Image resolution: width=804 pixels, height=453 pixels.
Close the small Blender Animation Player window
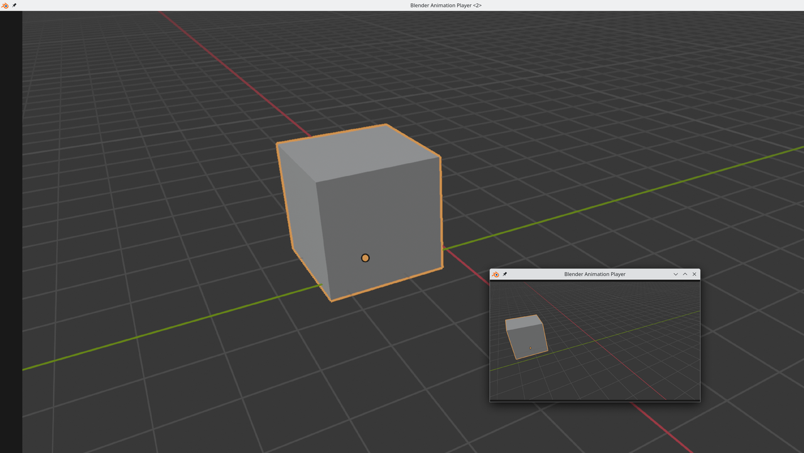tap(694, 274)
